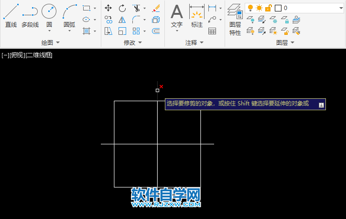The height and width of the screenshot is (219, 346).
Task: Activate the Rotate tool
Action: pos(122,9)
